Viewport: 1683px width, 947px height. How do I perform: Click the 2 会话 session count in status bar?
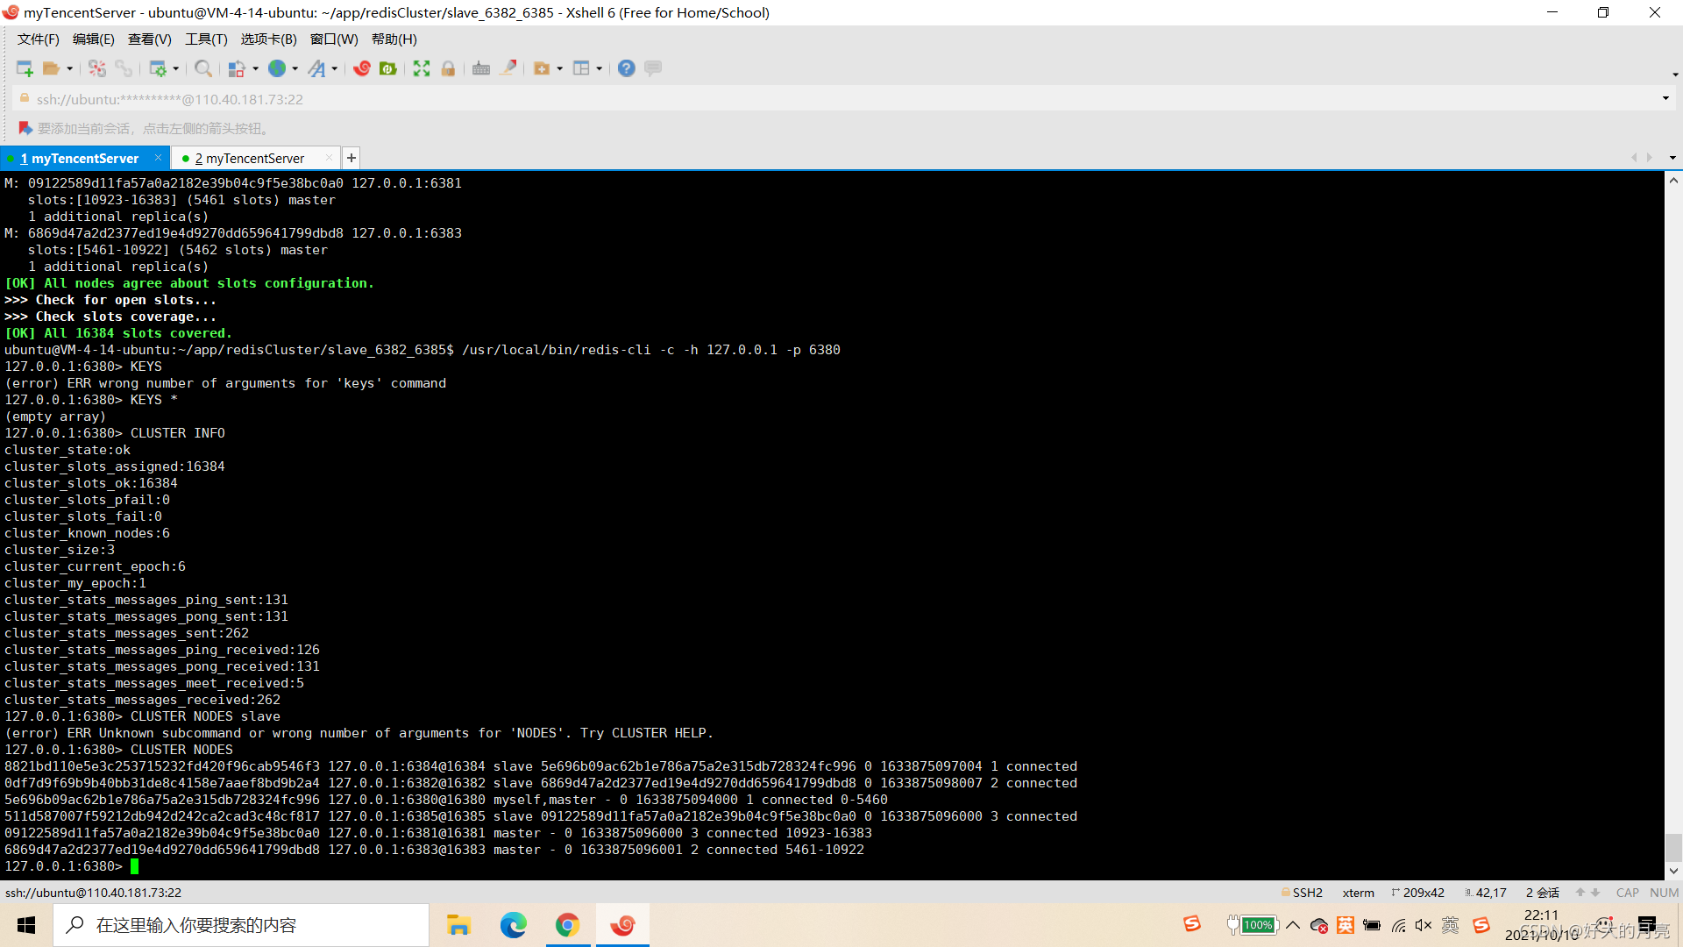tap(1543, 893)
